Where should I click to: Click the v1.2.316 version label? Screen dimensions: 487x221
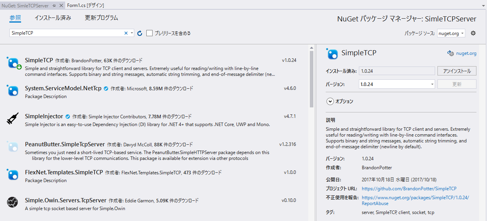pos(288,144)
